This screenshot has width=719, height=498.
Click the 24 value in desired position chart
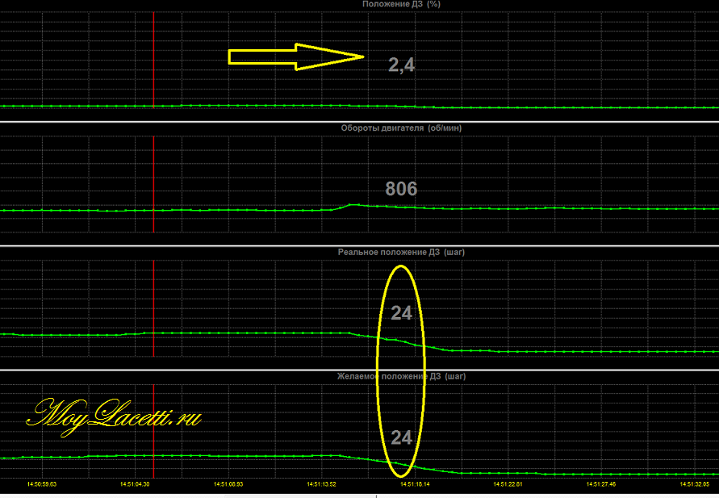401,437
